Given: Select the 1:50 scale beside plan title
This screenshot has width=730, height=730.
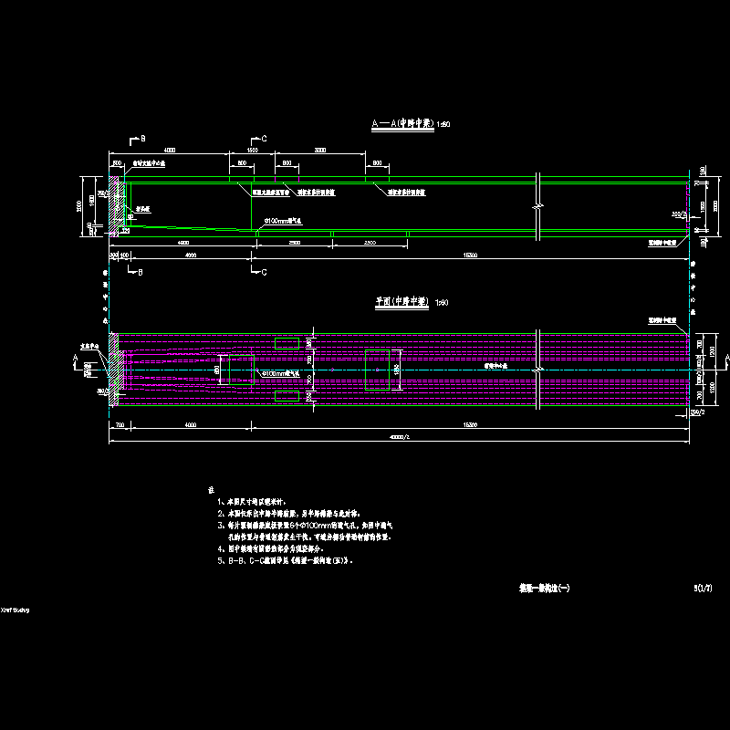Looking at the screenshot, I should 442,303.
